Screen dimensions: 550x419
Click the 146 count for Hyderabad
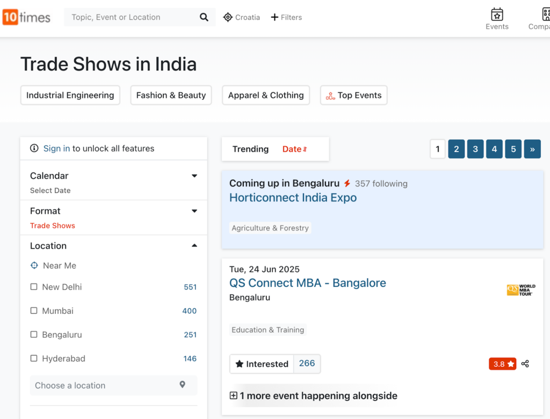pos(190,359)
